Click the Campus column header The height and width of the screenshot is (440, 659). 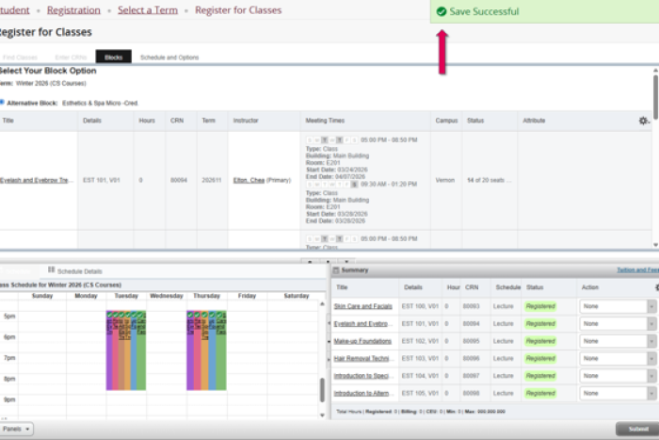(446, 121)
